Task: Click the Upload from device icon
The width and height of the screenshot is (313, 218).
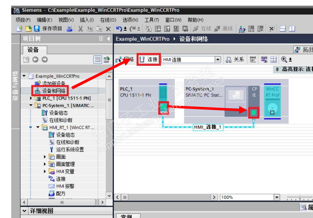Action: tap(167, 29)
